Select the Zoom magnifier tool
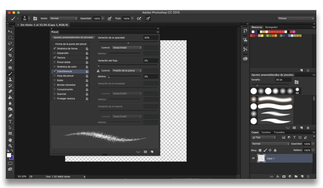323x188 pixels. 10,146
